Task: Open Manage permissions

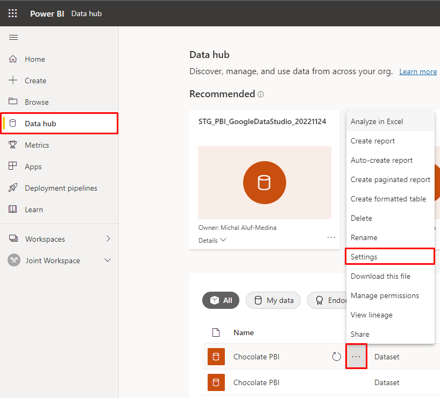Action: pos(391,296)
